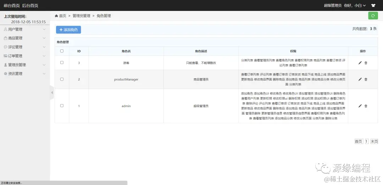Open 管理员管理 in the sidebar menu
Screen dimensions: 383x185
point(25,65)
